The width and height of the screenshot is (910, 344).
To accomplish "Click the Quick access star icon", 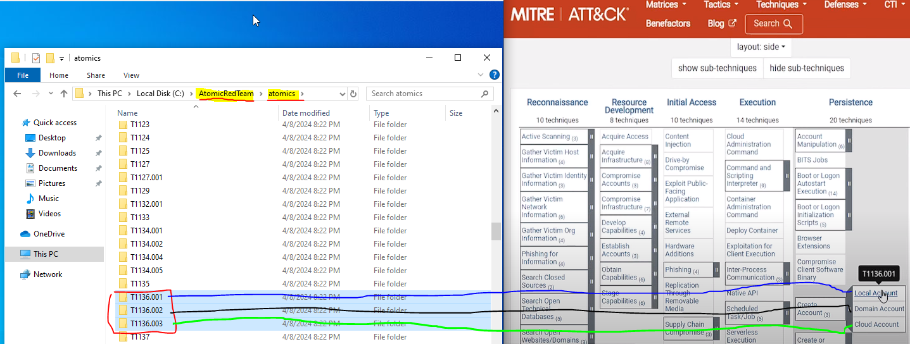I will click(26, 123).
